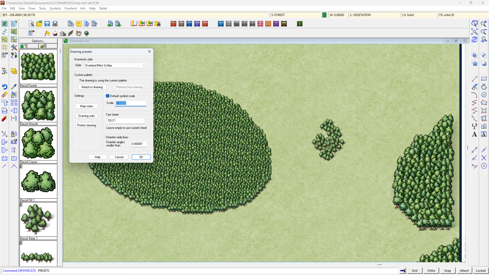This screenshot has width=489, height=275.
Task: Open the FS: solid 20 fill style selector
Action: point(463,15)
